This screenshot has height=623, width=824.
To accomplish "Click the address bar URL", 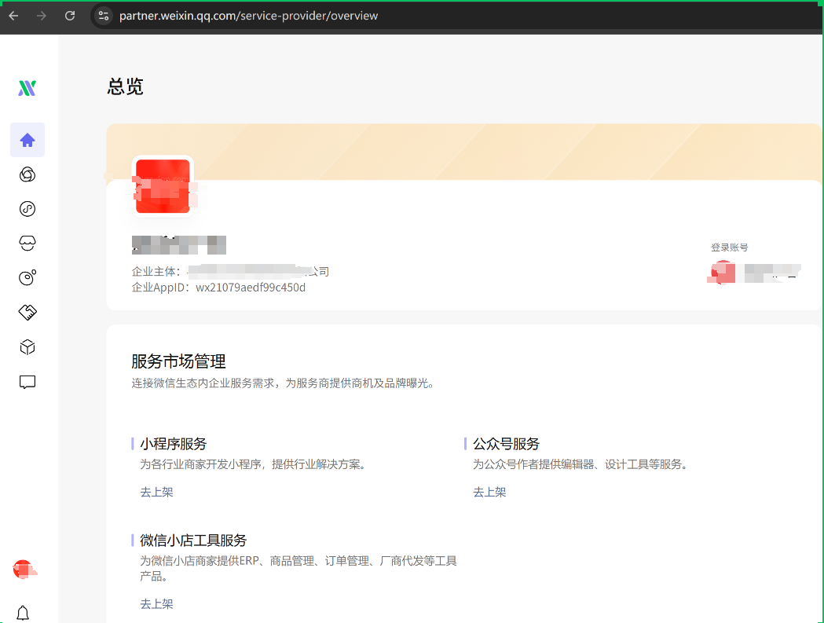I will [248, 16].
